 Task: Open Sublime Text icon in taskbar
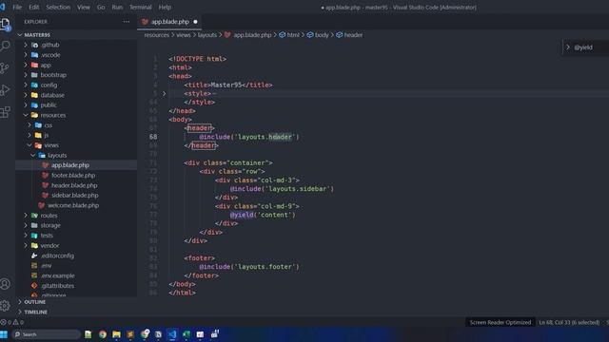coord(130,334)
